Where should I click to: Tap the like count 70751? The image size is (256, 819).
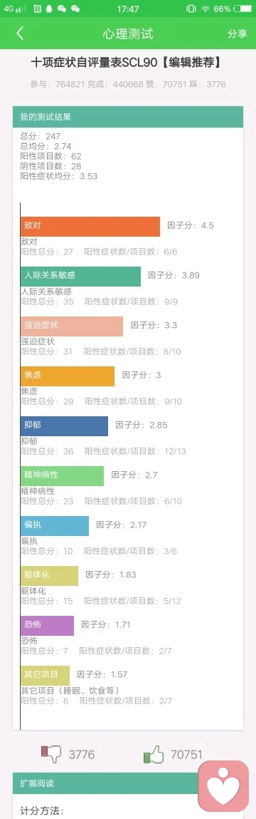pyautogui.click(x=186, y=754)
